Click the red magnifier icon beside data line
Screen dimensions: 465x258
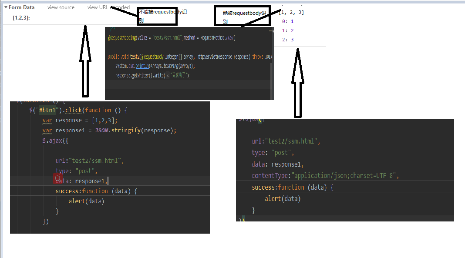coord(57,178)
